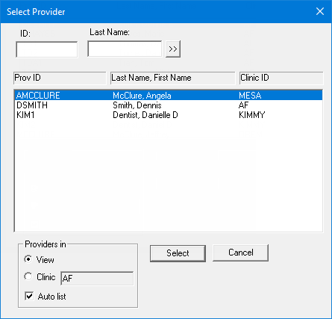Image resolution: width=332 pixels, height=319 pixels.
Task: Choose the Clinic radio button
Action: (28, 276)
